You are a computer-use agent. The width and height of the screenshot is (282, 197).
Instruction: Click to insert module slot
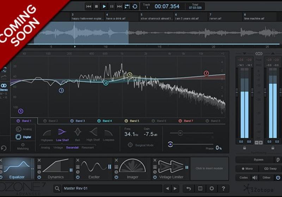209,169
